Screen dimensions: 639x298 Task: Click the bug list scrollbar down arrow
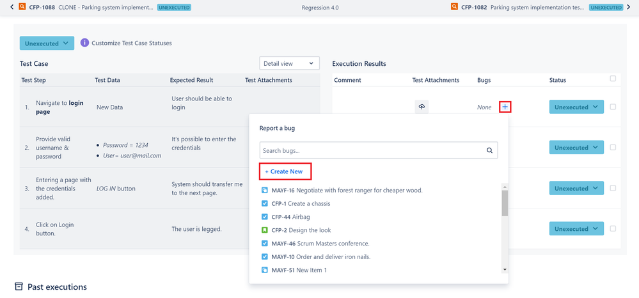[x=505, y=269]
